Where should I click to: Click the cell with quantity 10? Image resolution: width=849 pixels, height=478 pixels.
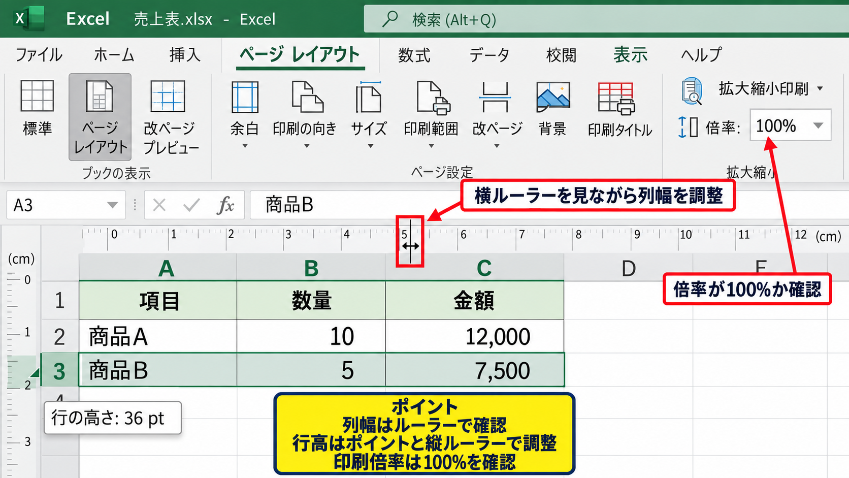311,336
